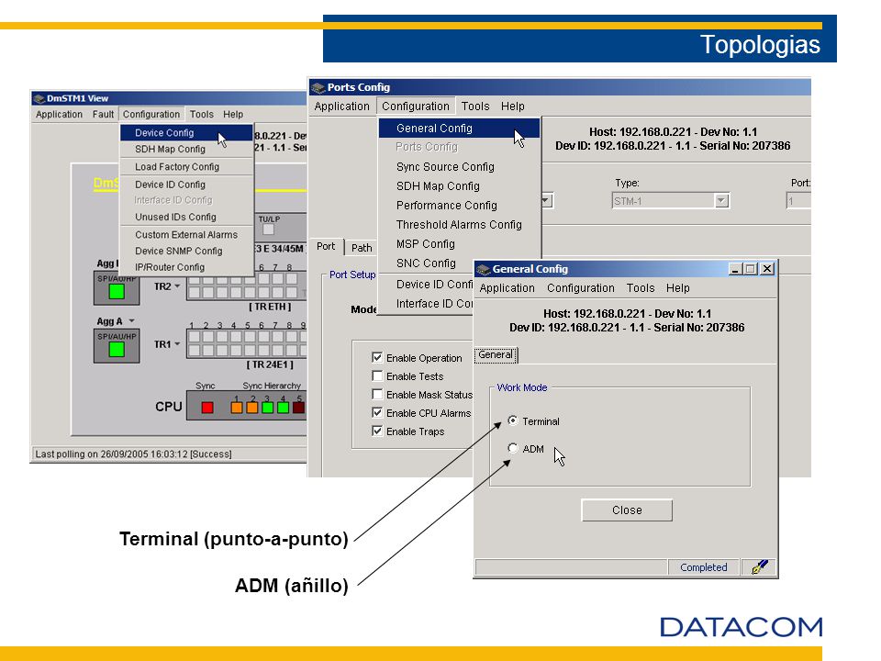Open Tools menu in General Config window
The width and height of the screenshot is (881, 661).
coord(641,287)
